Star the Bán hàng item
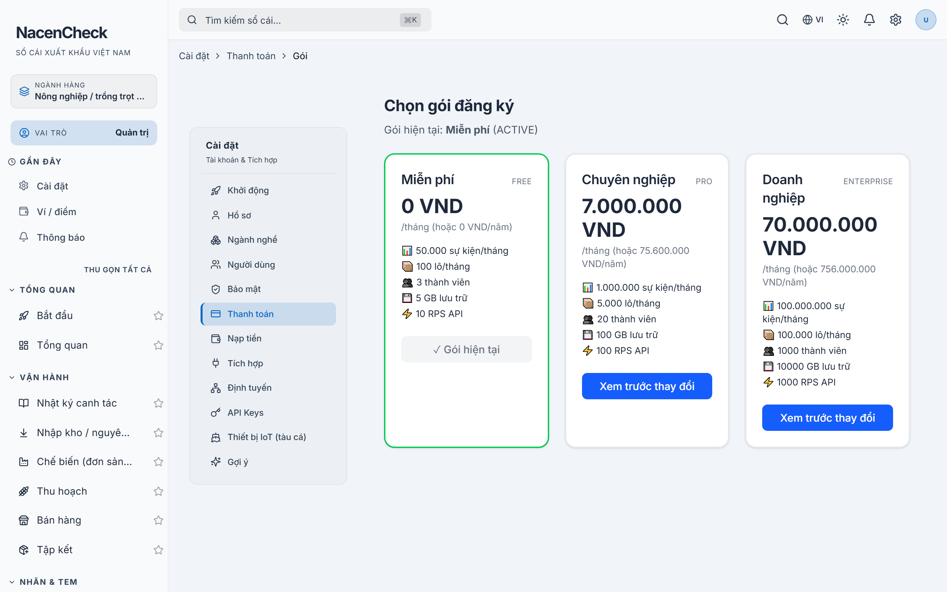 coord(158,520)
